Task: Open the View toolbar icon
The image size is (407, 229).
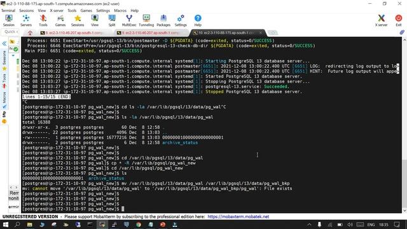Action: (95, 20)
